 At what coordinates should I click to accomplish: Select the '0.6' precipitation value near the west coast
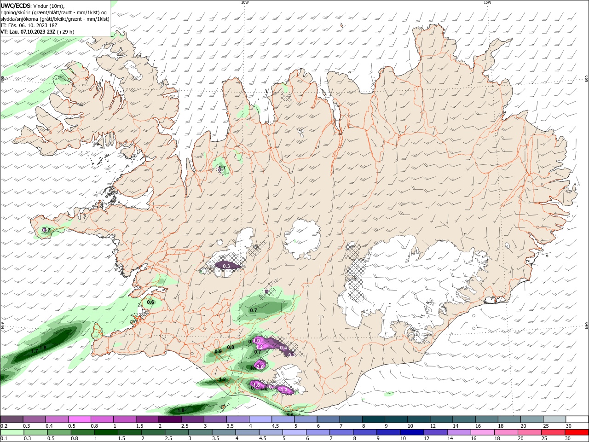150,302
